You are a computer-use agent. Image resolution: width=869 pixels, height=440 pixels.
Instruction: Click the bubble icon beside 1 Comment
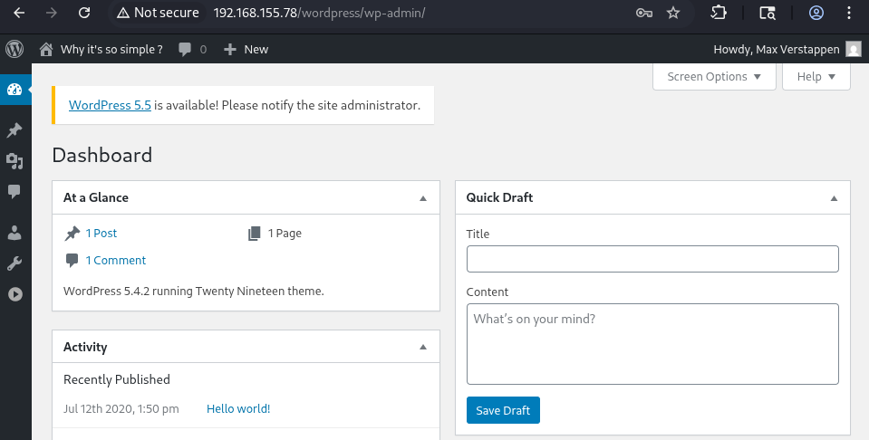click(x=72, y=261)
